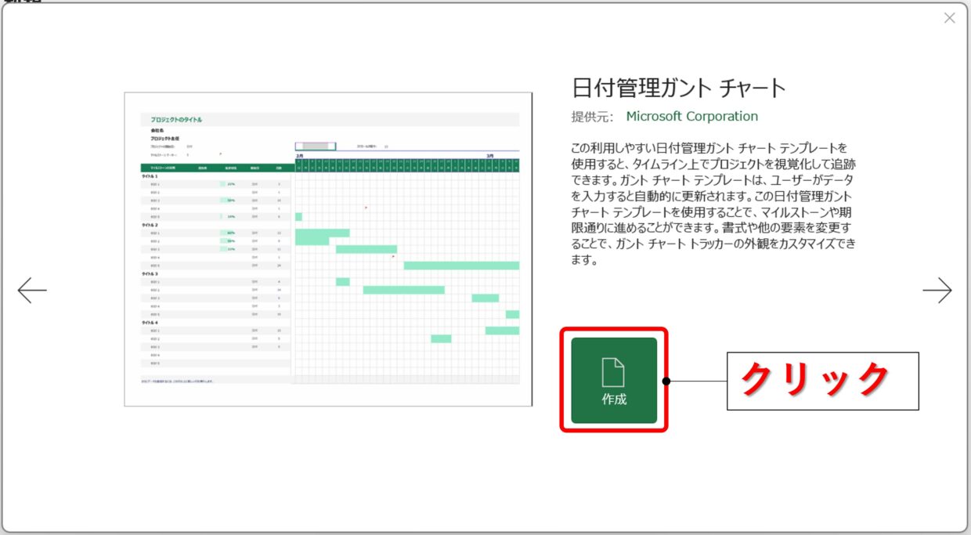Click the green 作成 create button
The width and height of the screenshot is (971, 535).
[x=614, y=381]
